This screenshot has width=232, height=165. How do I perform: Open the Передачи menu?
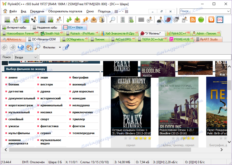click(37, 11)
